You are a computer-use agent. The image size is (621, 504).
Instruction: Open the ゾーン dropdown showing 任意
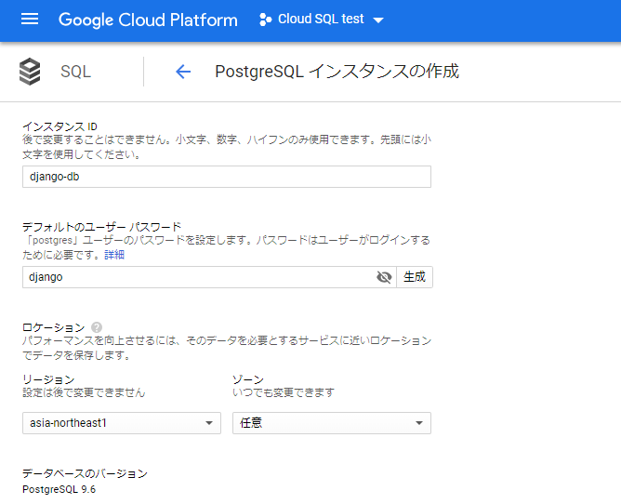tap(331, 423)
